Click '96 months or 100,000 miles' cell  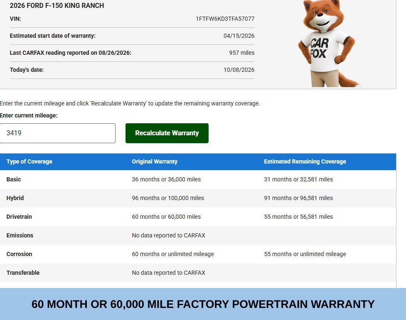click(x=168, y=198)
